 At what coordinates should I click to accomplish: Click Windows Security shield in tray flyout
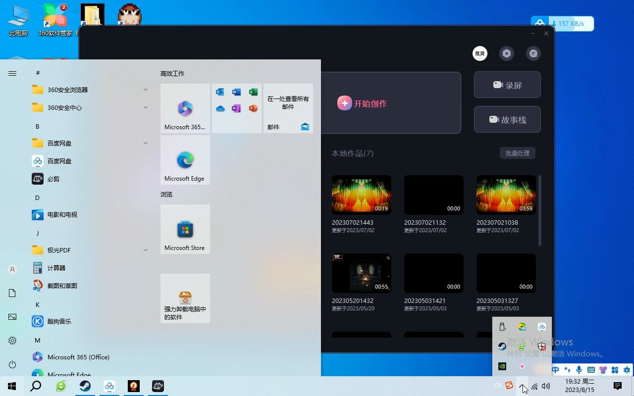[541, 346]
